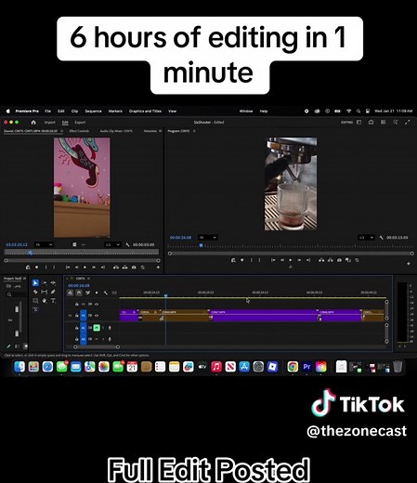Go to Export page

80,123
